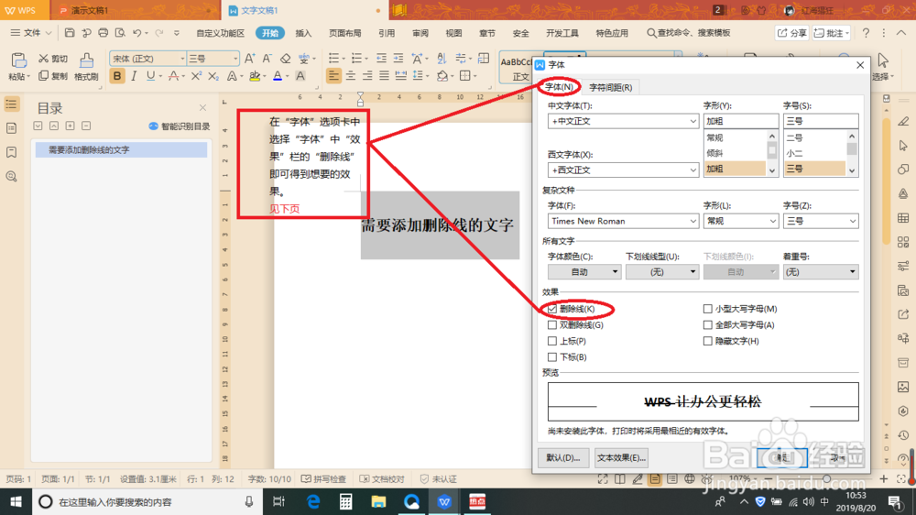The image size is (916, 515).
Task: Click the subscript X₂ icon
Action: (213, 76)
